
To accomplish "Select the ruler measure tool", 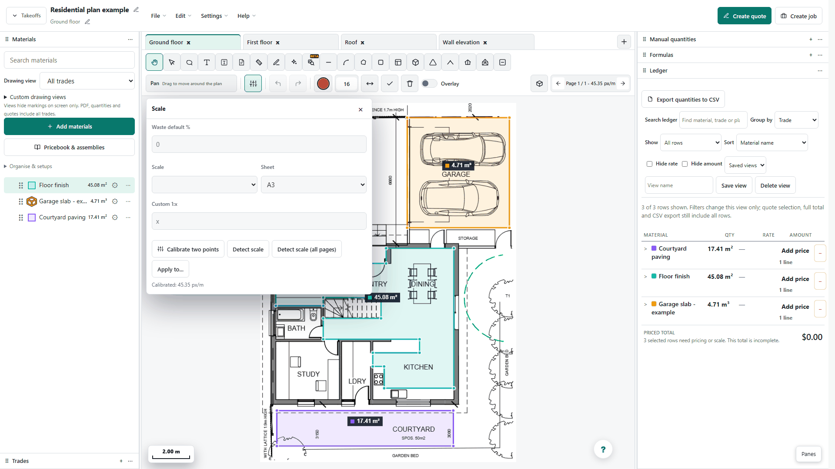I will tap(259, 63).
